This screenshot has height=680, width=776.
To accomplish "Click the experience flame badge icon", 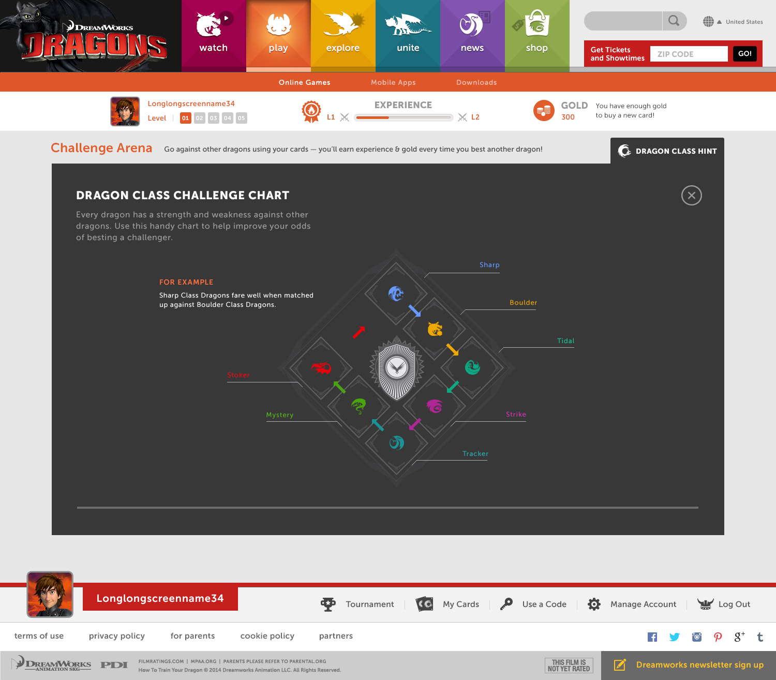I will (311, 111).
